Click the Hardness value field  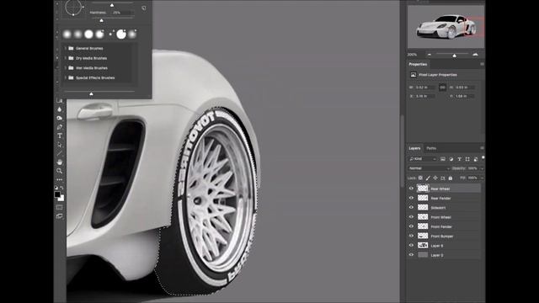123,13
